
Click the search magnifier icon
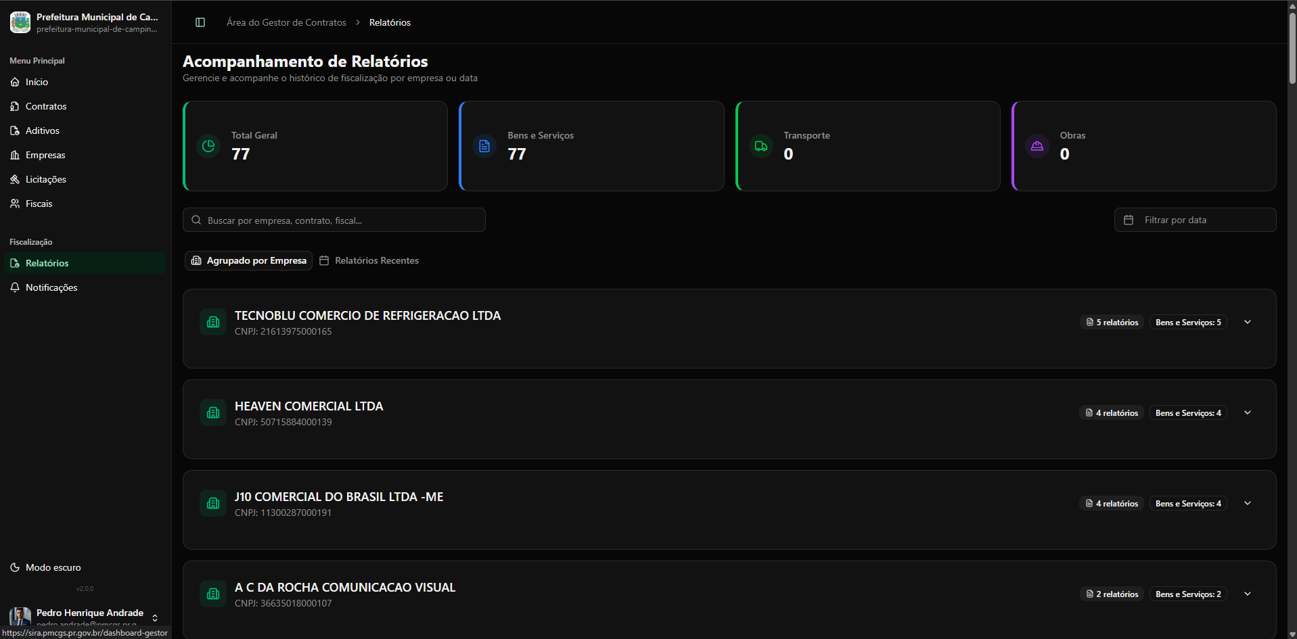[196, 220]
